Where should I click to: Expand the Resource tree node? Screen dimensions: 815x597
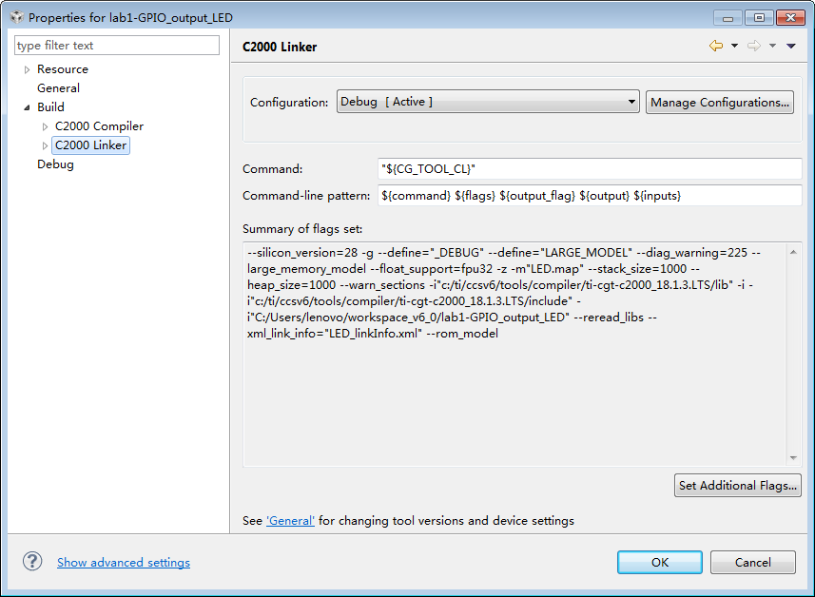pyautogui.click(x=27, y=69)
